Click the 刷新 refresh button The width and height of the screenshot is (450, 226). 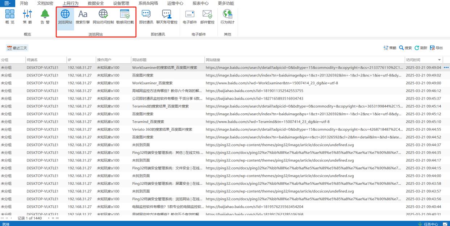point(421,48)
